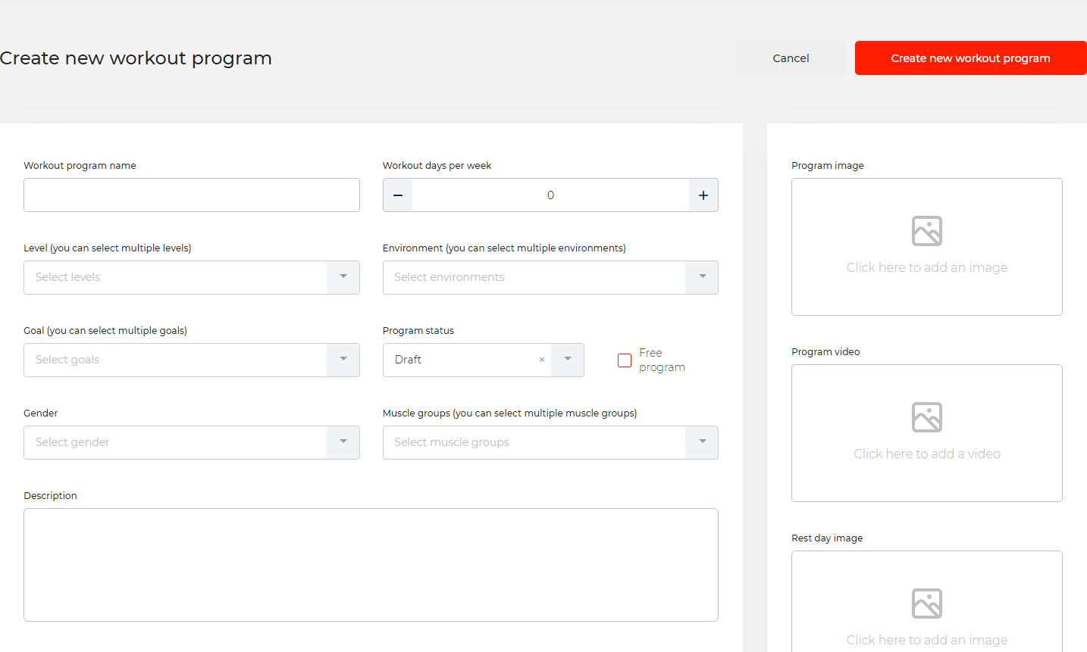Open the Select gender dropdown
This screenshot has width=1087, height=652.
pyautogui.click(x=343, y=442)
